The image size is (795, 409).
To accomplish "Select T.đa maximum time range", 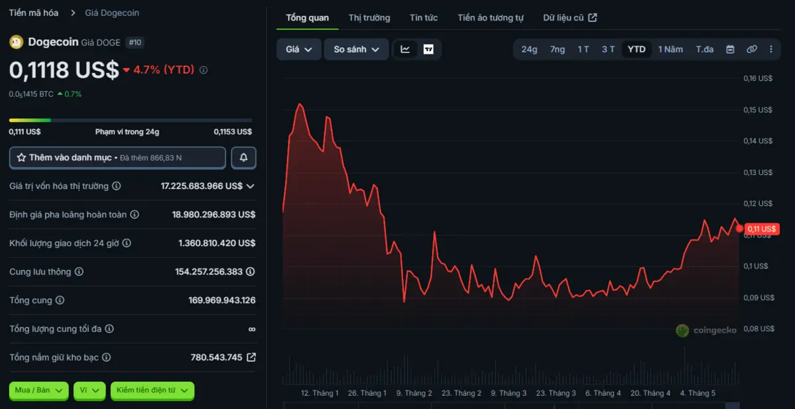I will pyautogui.click(x=705, y=49).
